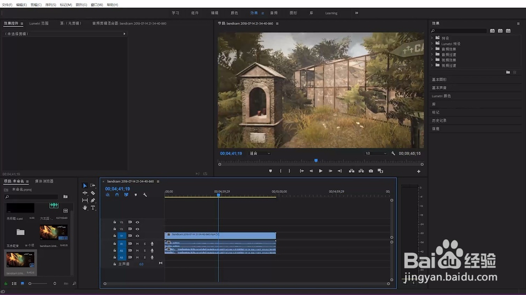The width and height of the screenshot is (526, 295).
Task: Click the workspace overflow chevron button
Action: click(x=357, y=13)
